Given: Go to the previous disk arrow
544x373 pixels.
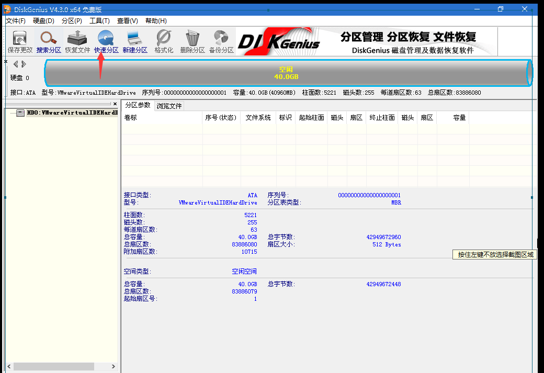Looking at the screenshot, I should pos(16,64).
